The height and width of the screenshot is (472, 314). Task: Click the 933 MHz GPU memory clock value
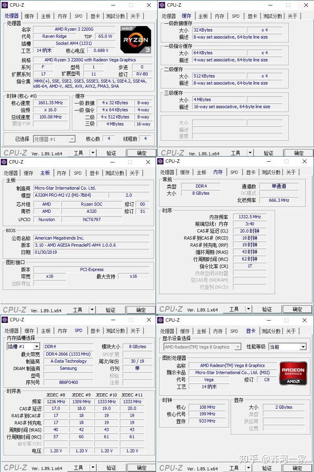(207, 421)
